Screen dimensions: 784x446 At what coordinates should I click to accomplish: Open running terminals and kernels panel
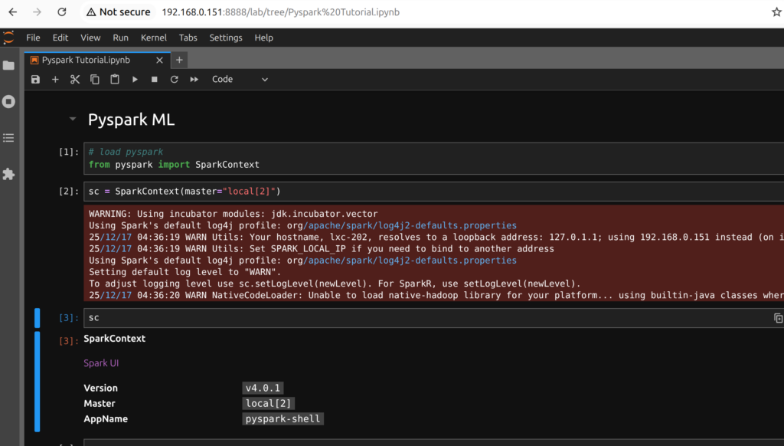pos(9,101)
